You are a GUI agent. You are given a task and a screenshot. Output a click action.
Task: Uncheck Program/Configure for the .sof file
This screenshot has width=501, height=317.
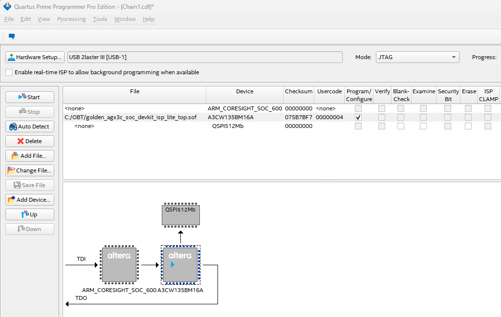pyautogui.click(x=359, y=117)
